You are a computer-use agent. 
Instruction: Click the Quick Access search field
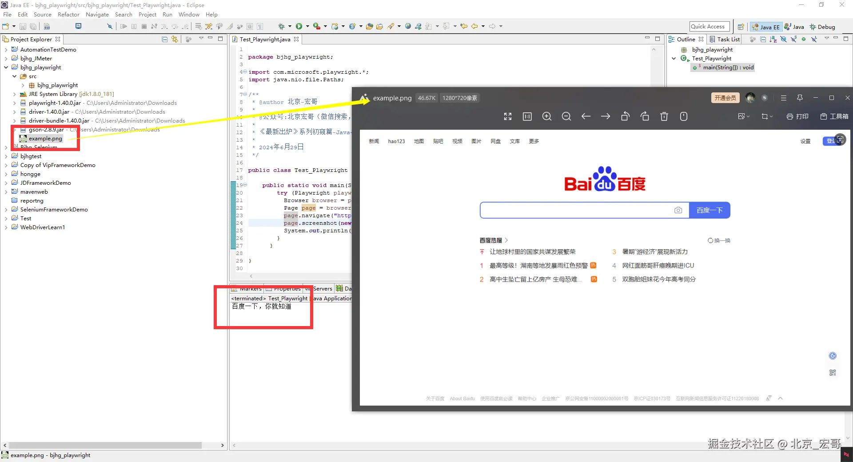[710, 27]
